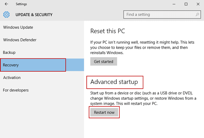Open the Windows Update section
Screen dimensions: 204x138
tap(18, 27)
